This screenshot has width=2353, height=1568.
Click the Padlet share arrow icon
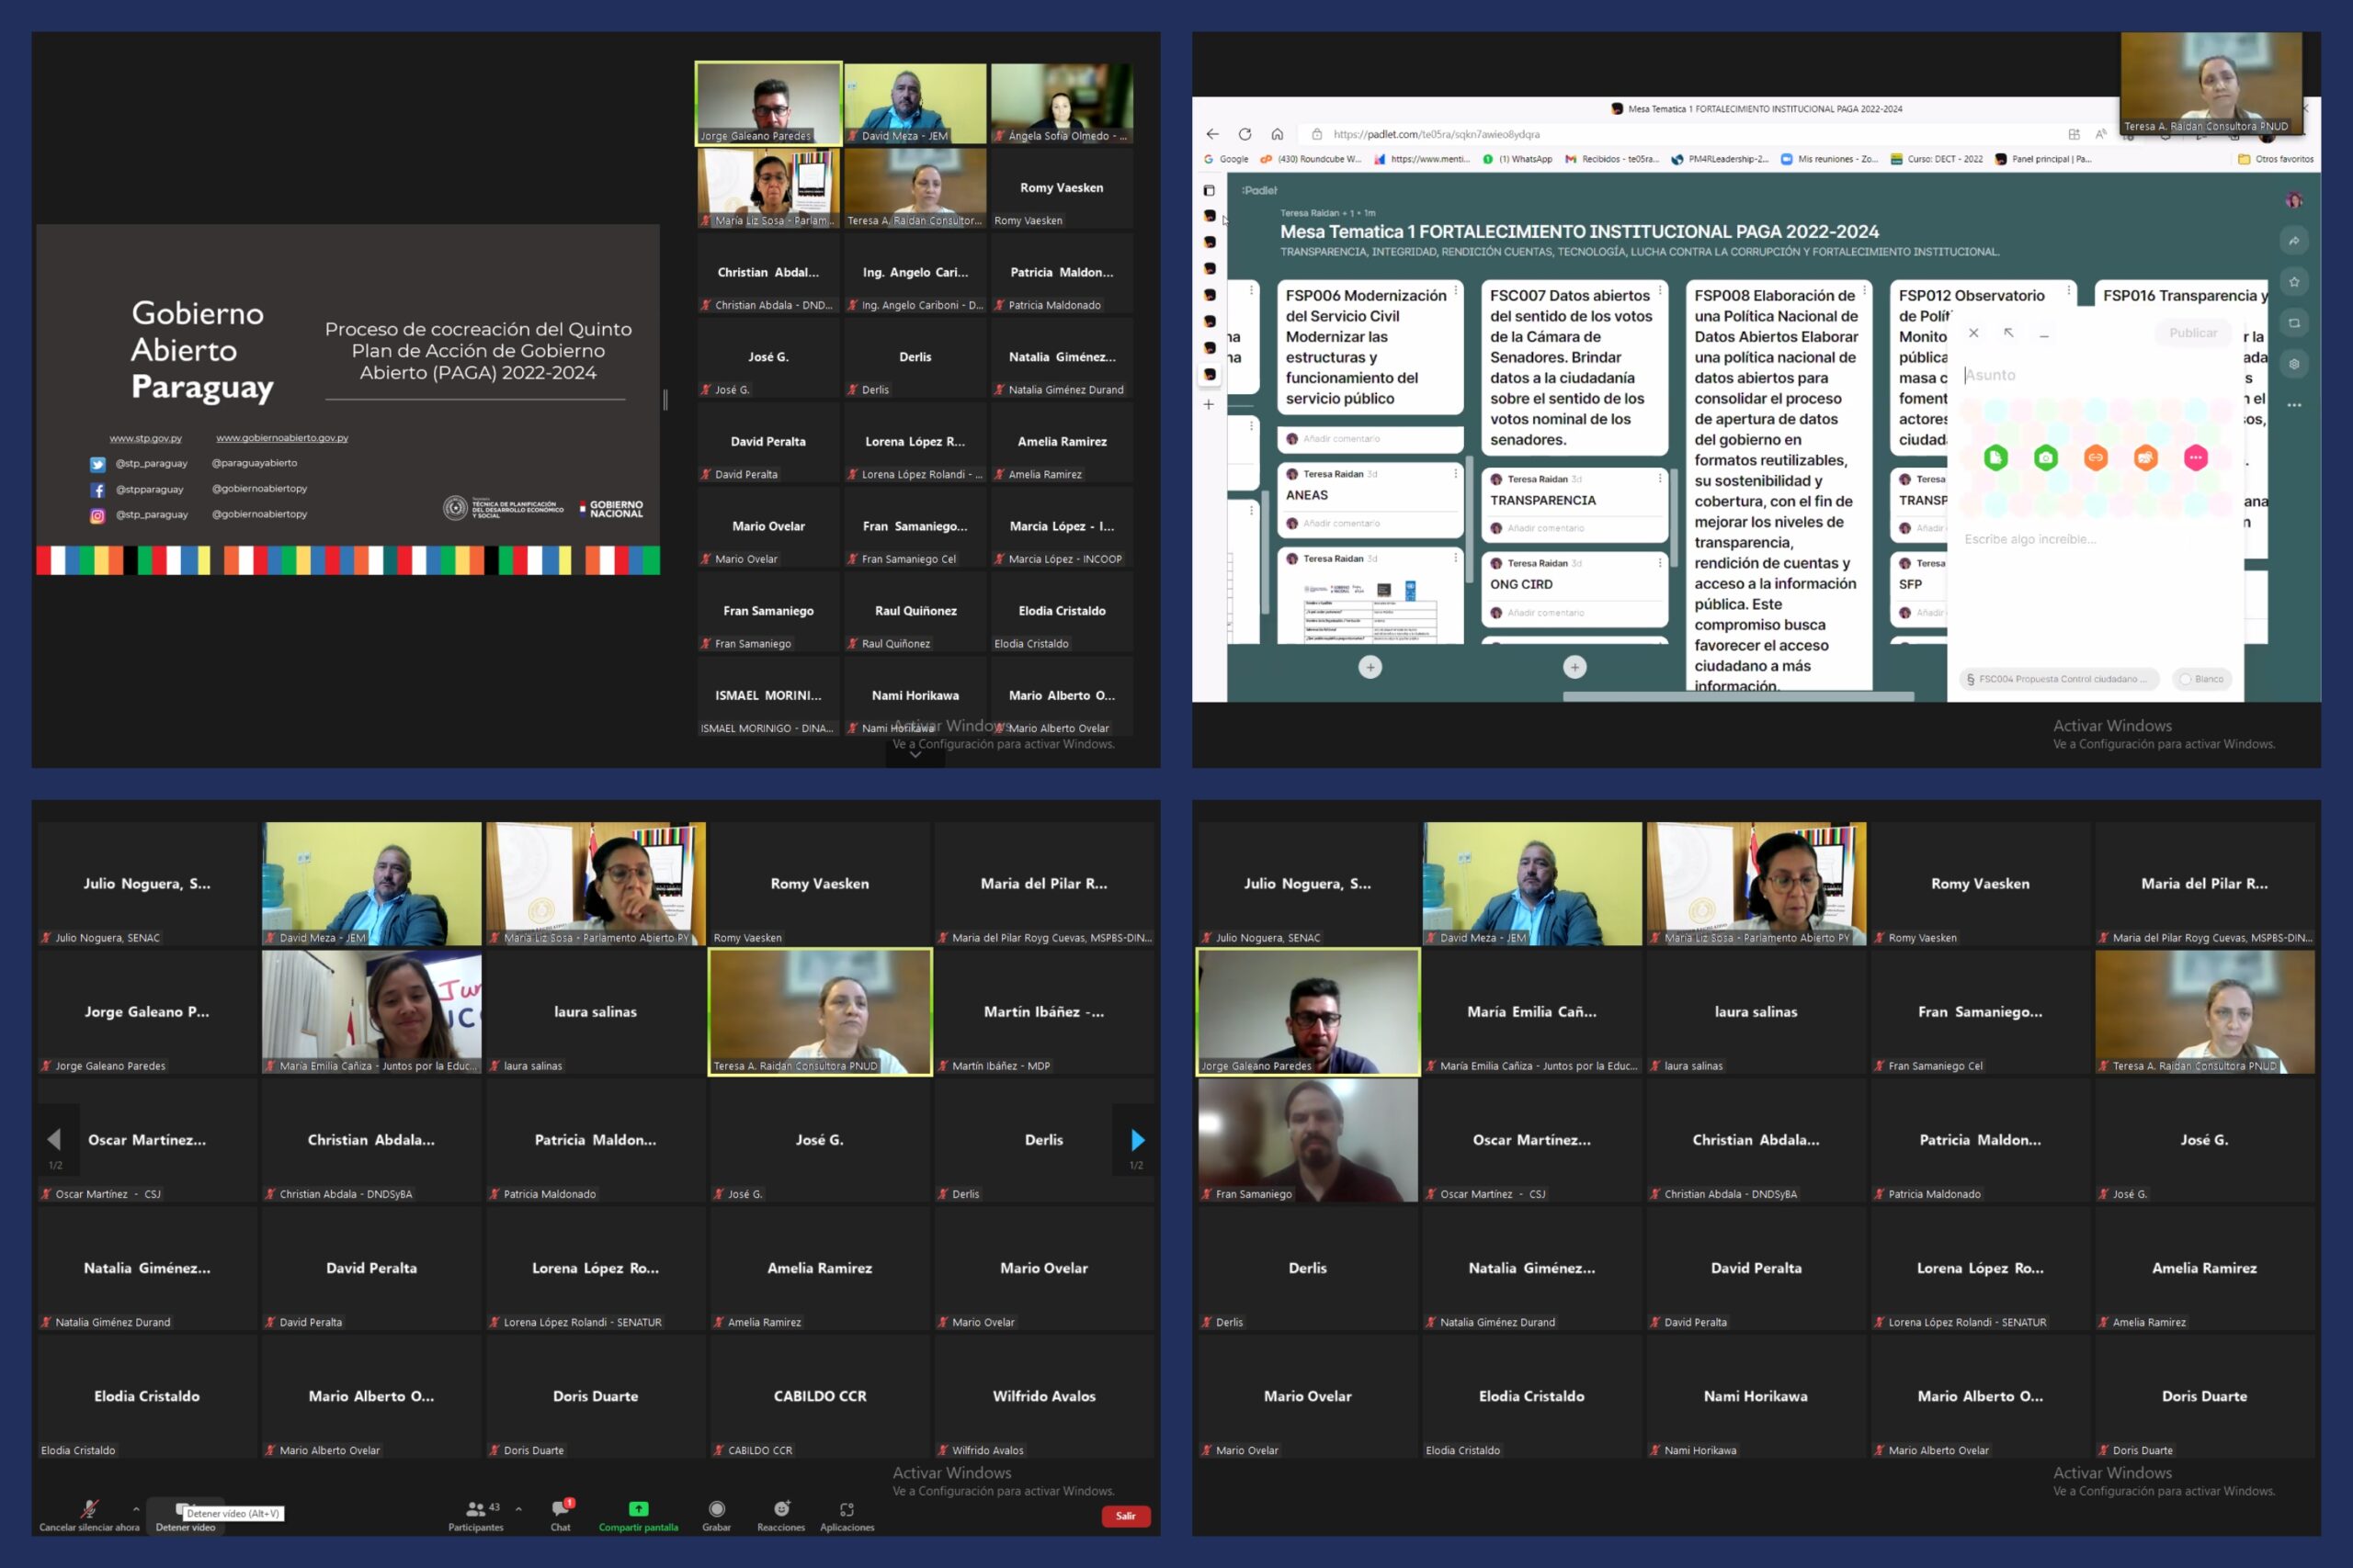[2294, 241]
